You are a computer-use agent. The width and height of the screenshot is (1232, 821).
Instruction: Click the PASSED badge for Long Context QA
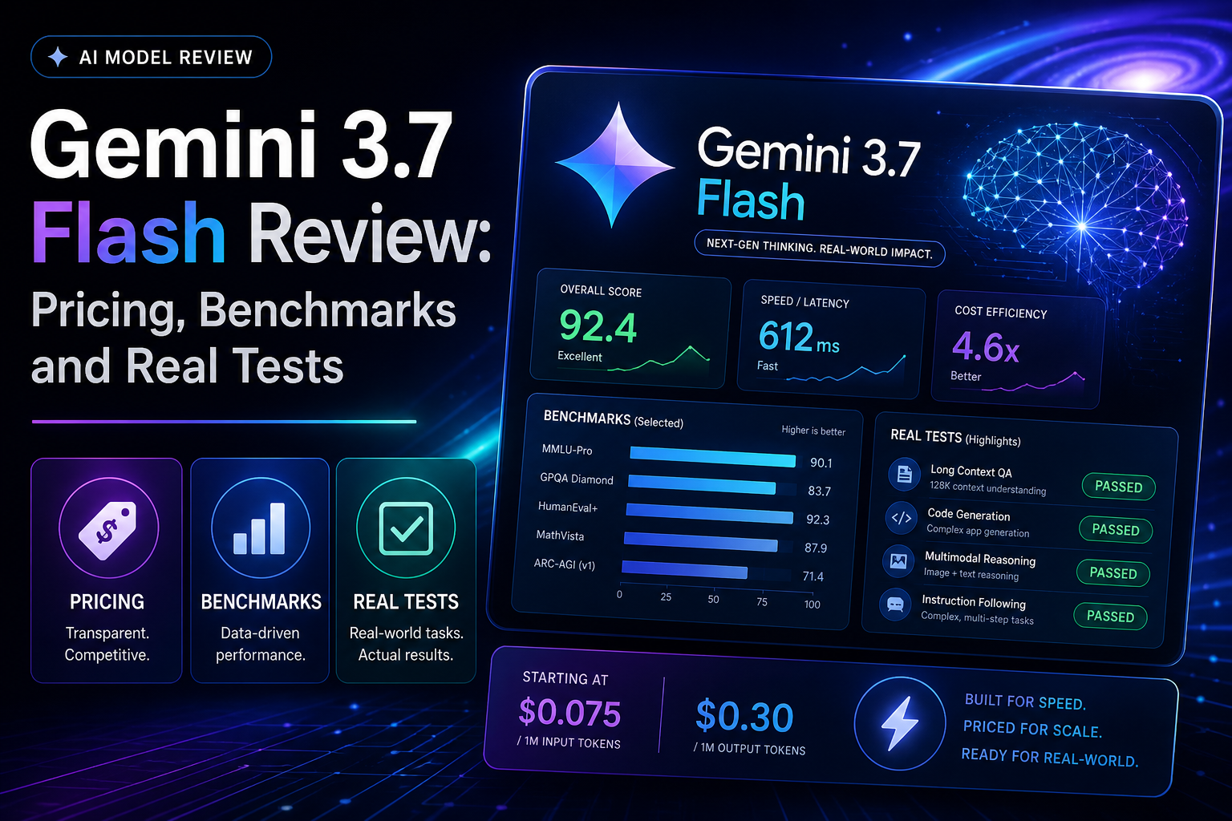(x=1119, y=487)
